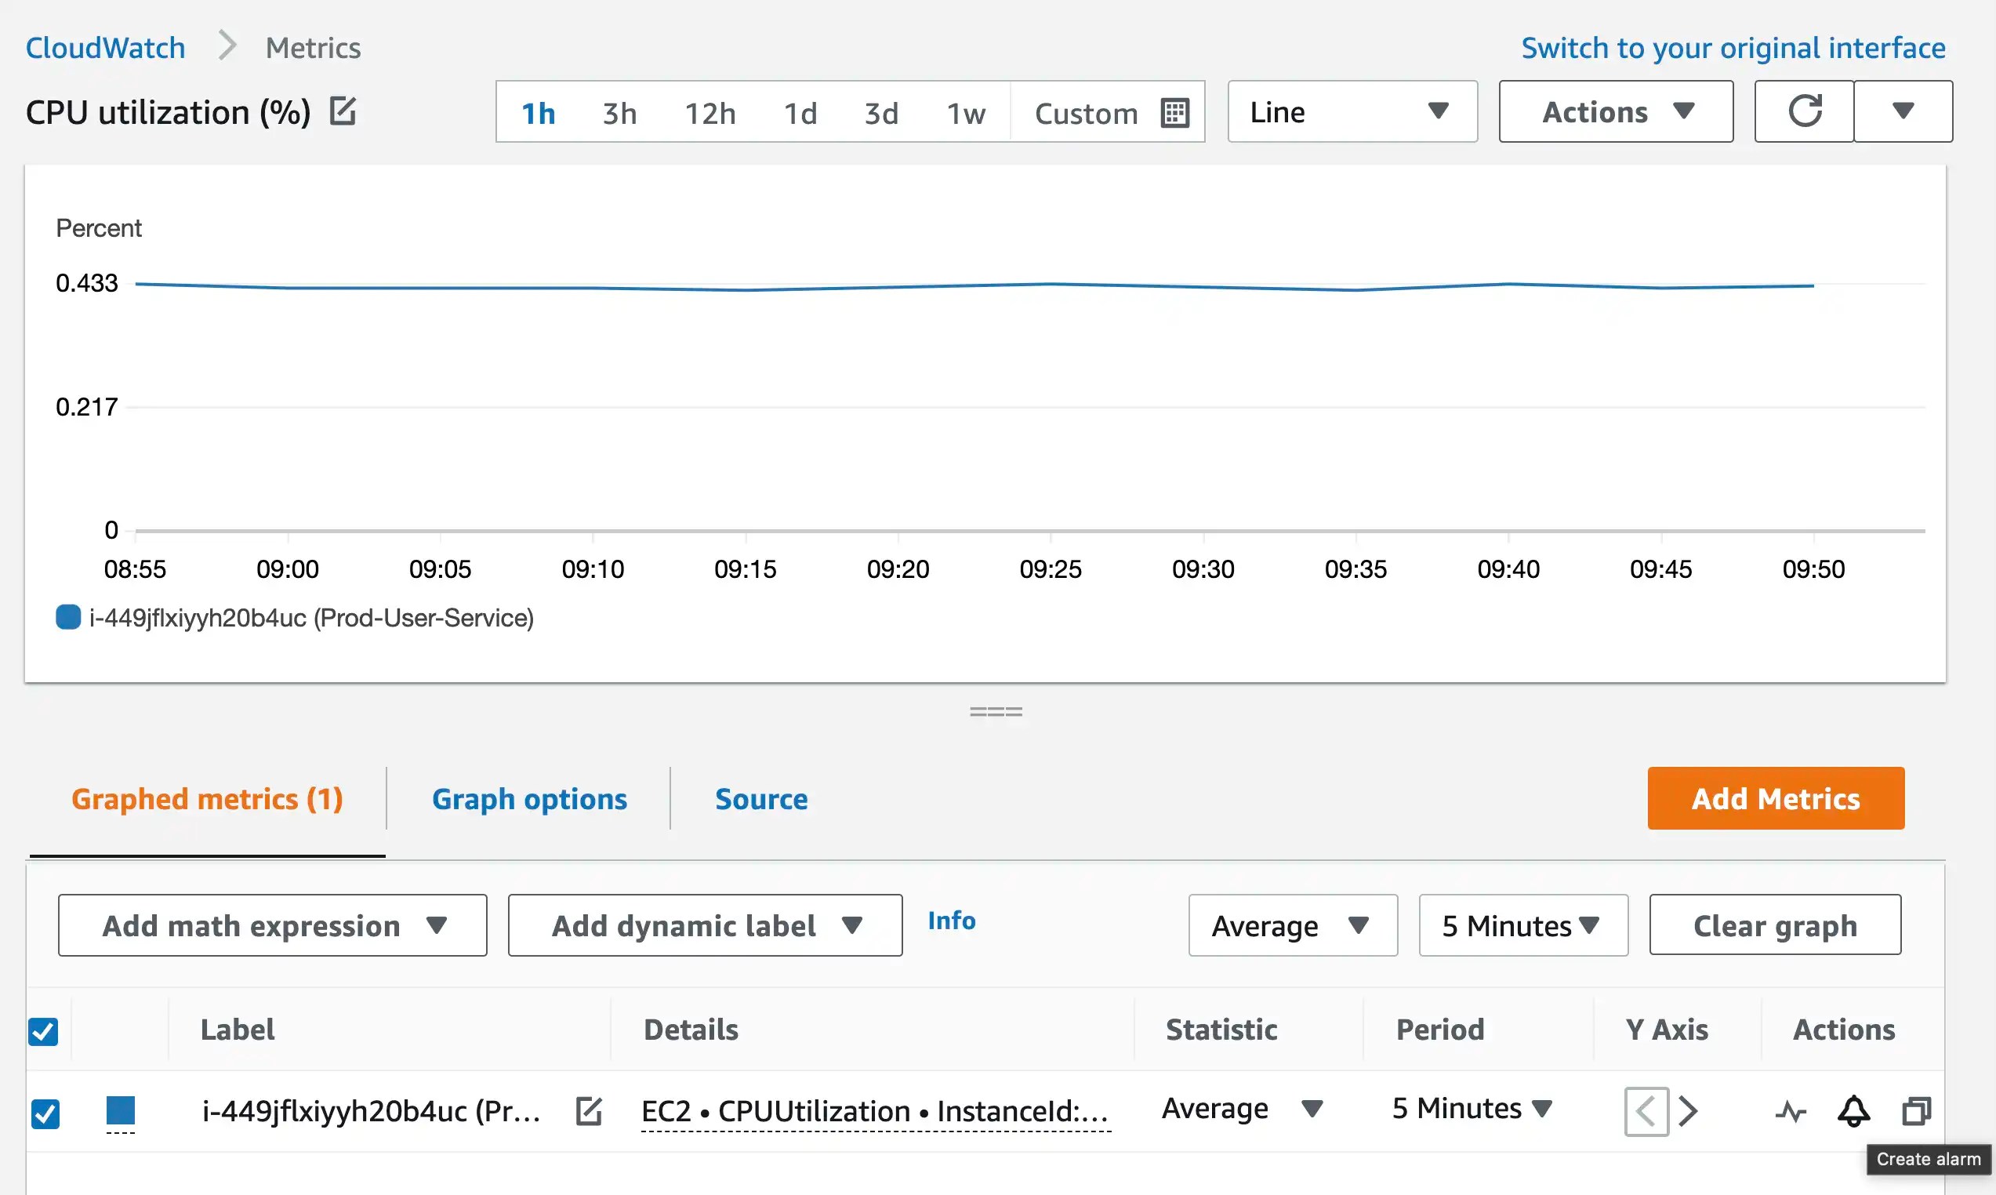Uncheck the i-449jflxiyyh20b4uc metric row
The height and width of the screenshot is (1195, 1996).
tap(44, 1113)
